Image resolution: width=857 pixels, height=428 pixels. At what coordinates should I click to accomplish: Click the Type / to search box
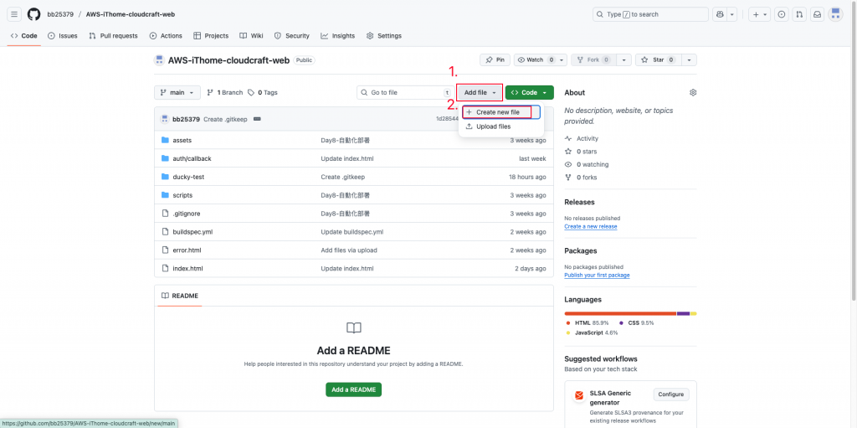650,14
